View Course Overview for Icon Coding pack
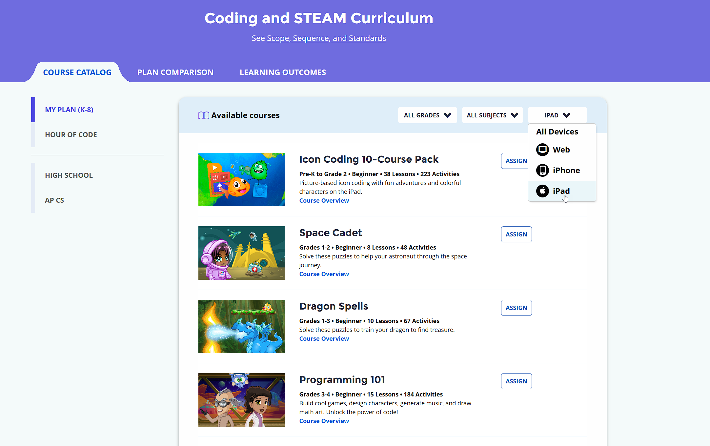This screenshot has width=710, height=446. pyautogui.click(x=324, y=201)
